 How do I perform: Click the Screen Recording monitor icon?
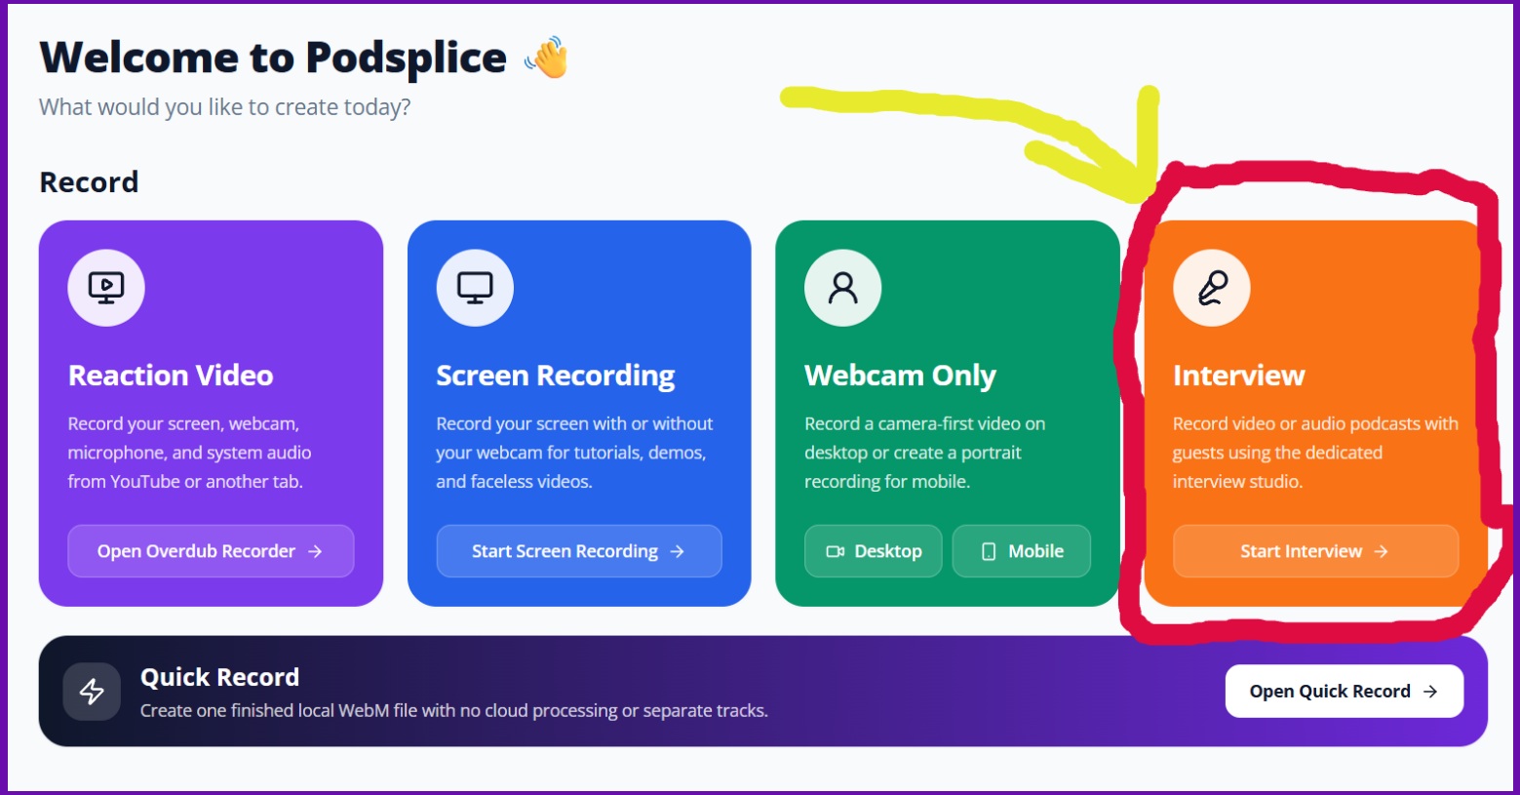click(x=475, y=288)
